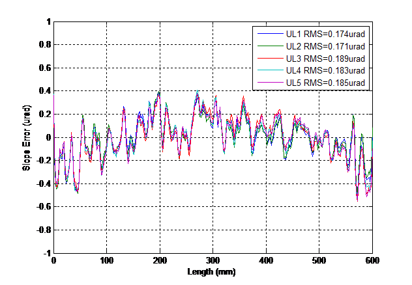The width and height of the screenshot is (412, 285).
Task: Click the tallest curve peak near plot center
Action: 196,92
